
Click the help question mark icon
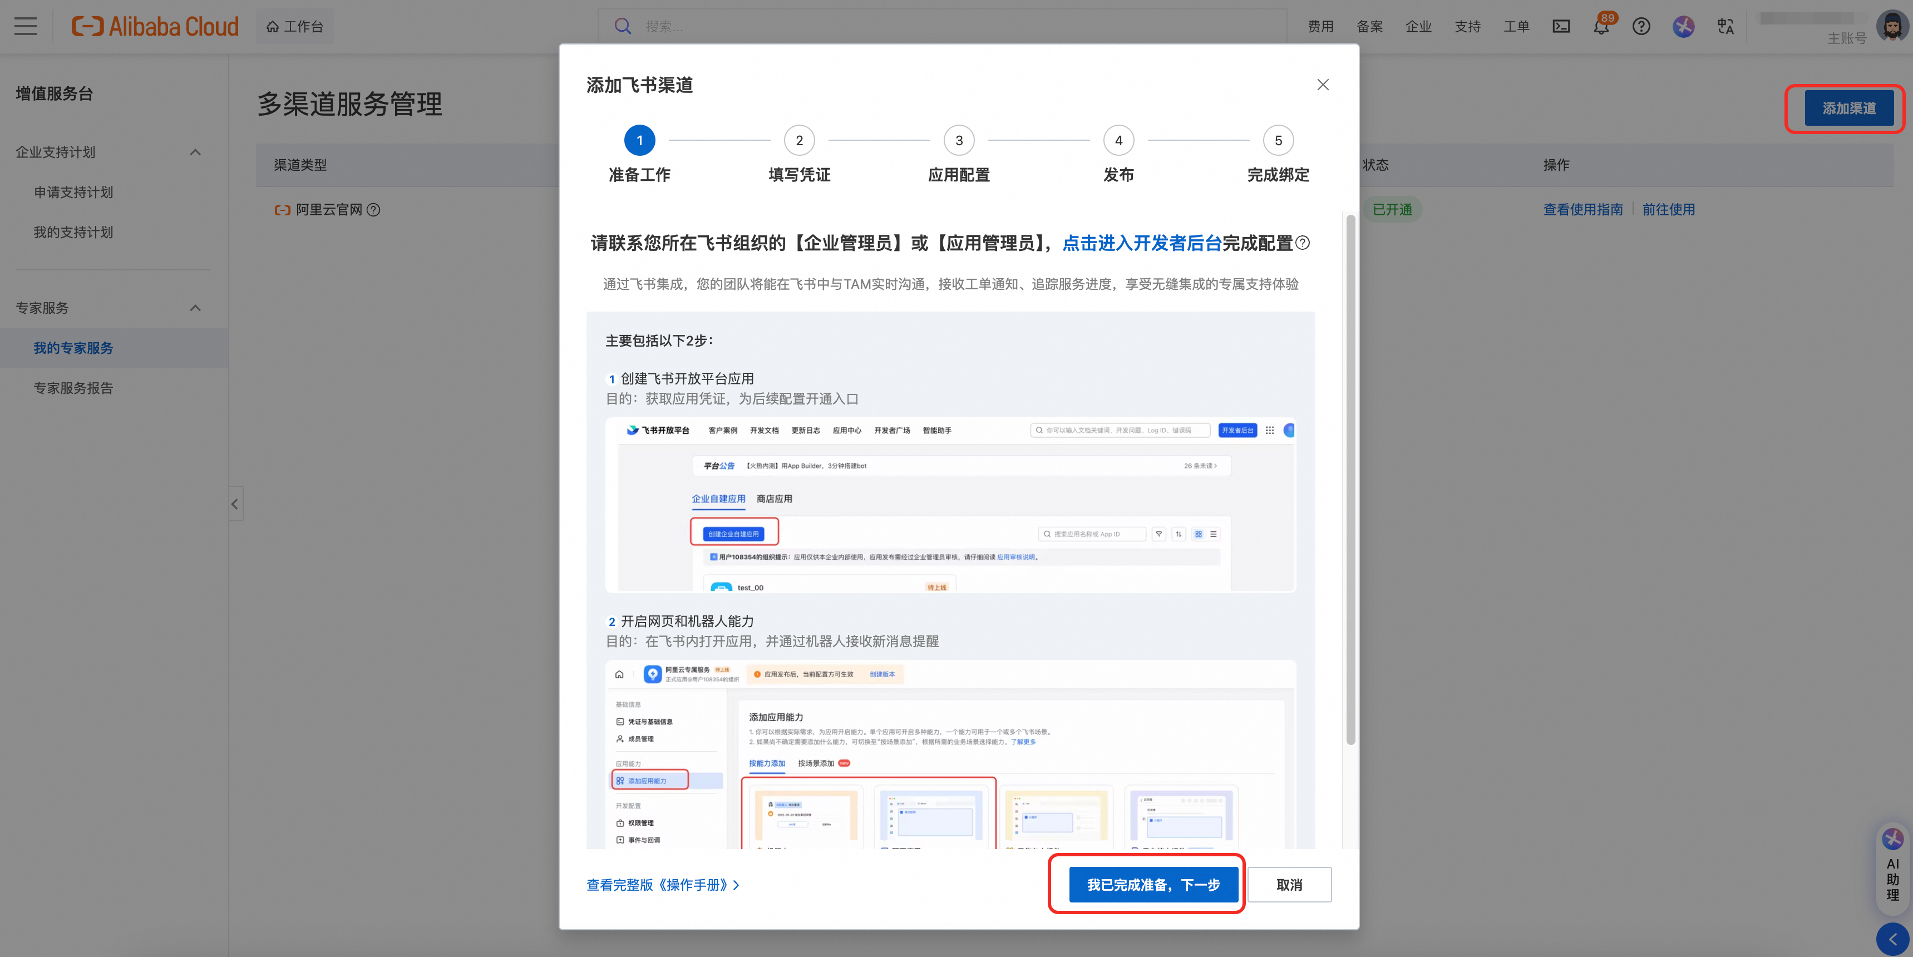[1641, 27]
